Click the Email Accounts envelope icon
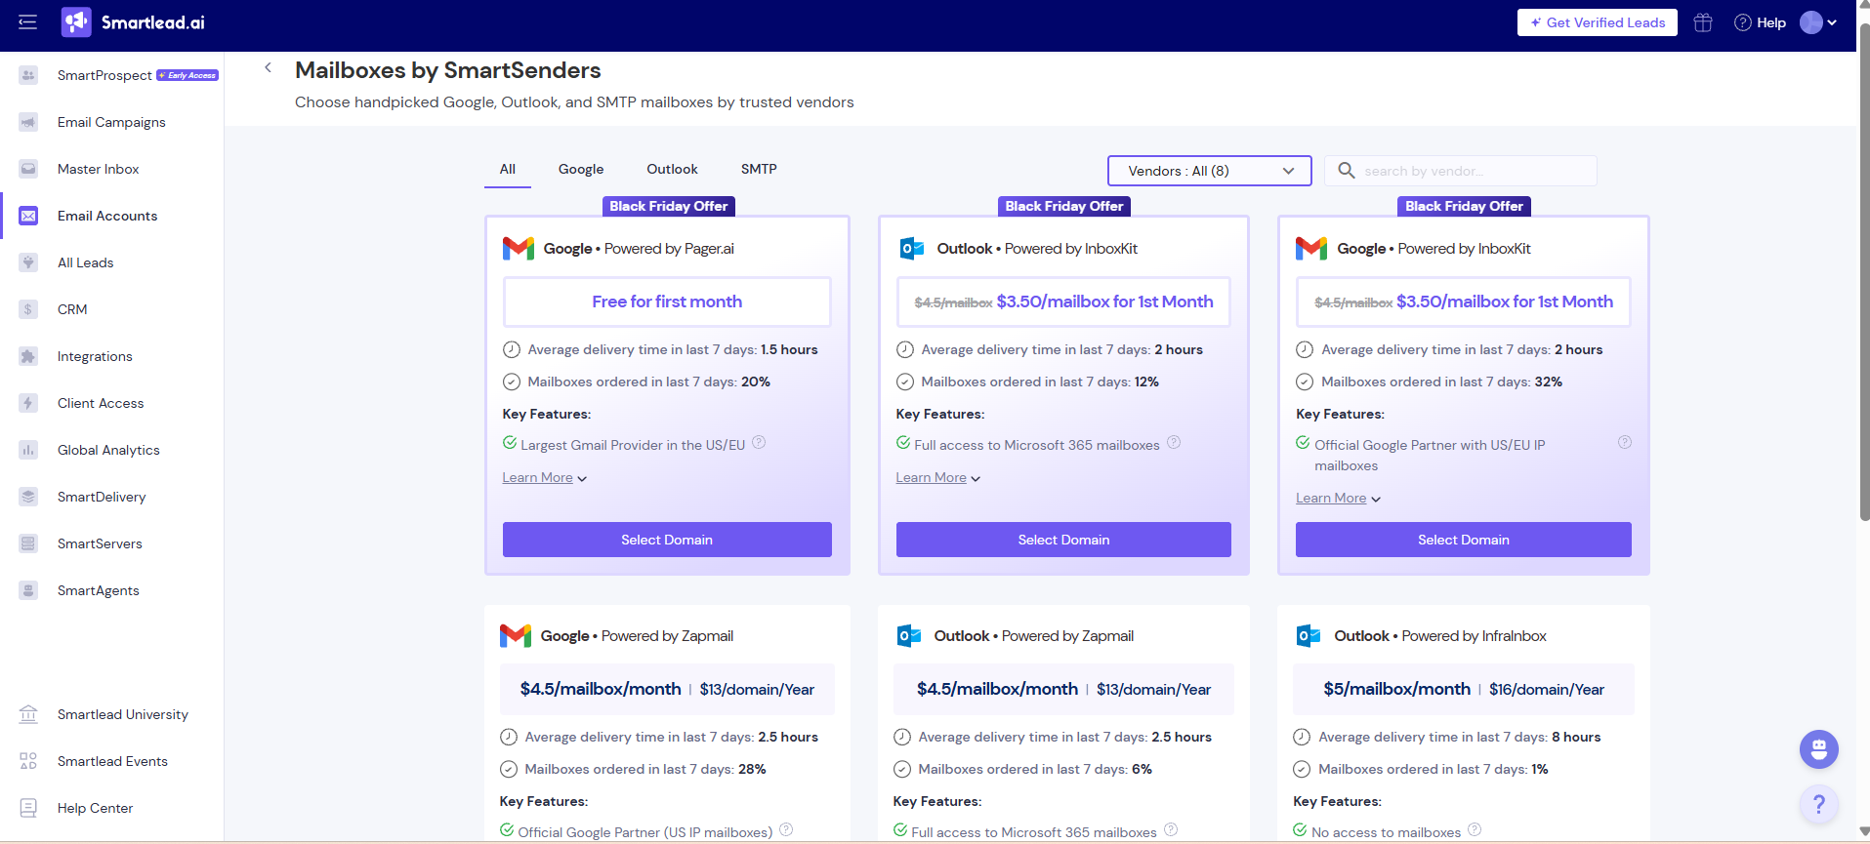This screenshot has height=844, width=1870. pos(28,216)
